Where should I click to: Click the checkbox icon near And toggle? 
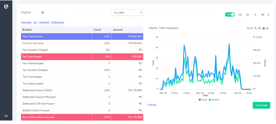pyautogui.click(x=240, y=15)
